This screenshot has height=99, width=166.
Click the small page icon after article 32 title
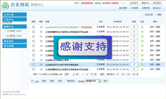click(x=89, y=32)
